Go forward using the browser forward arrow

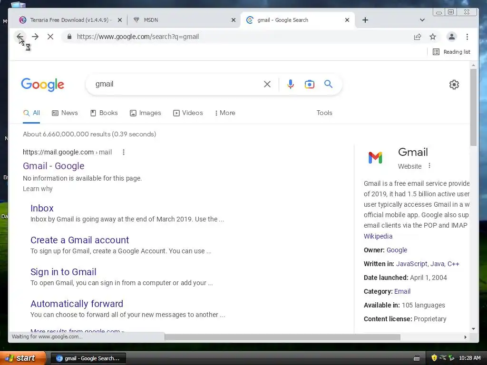tap(35, 37)
